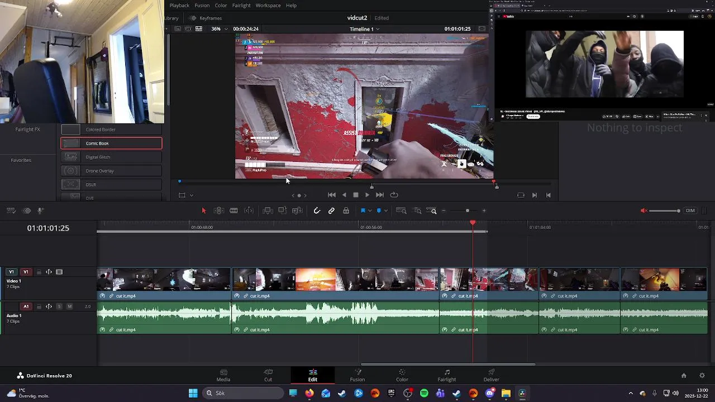The width and height of the screenshot is (715, 402).
Task: Switch to the Media page
Action: click(x=223, y=375)
